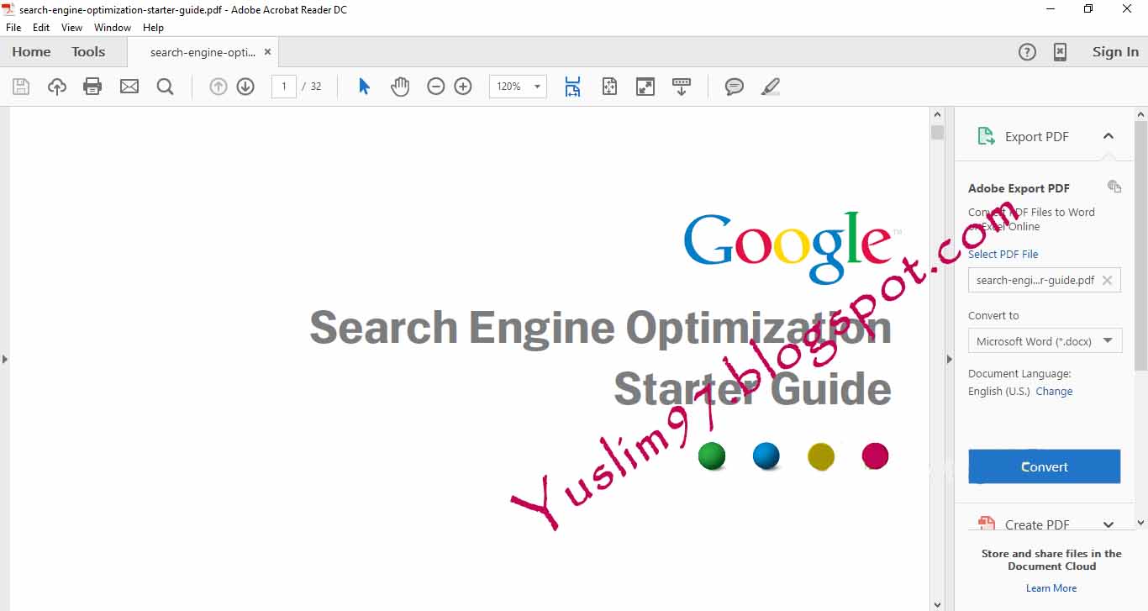Open the find text magnifier icon

pyautogui.click(x=165, y=87)
